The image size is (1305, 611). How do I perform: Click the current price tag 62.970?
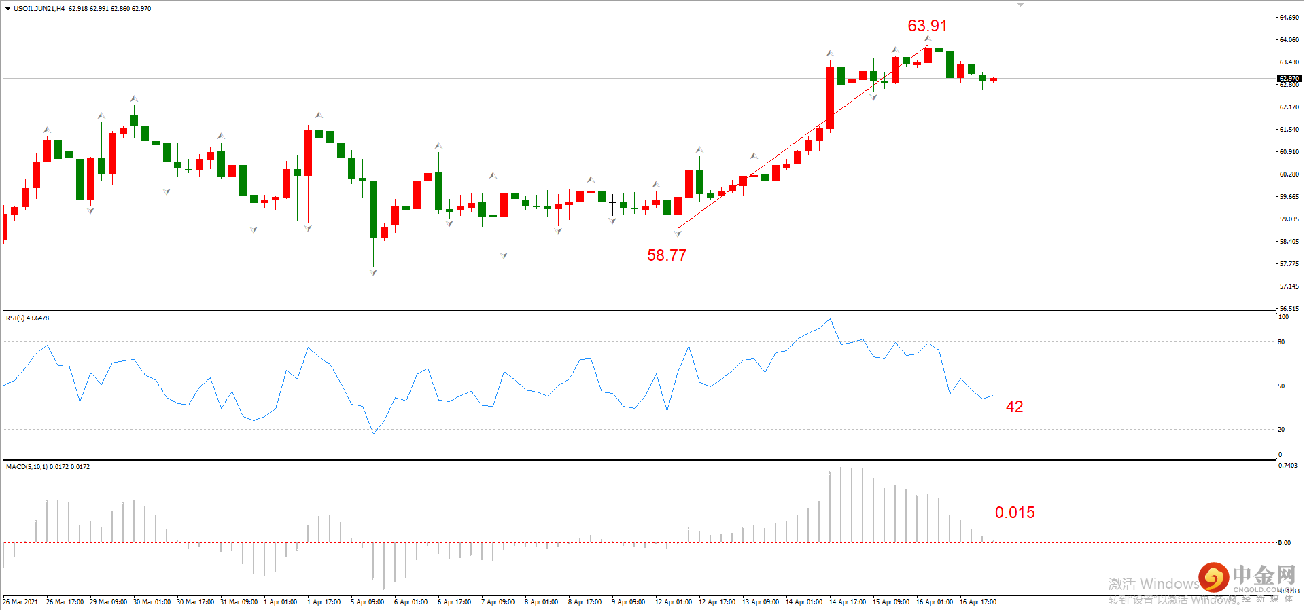(x=1289, y=79)
